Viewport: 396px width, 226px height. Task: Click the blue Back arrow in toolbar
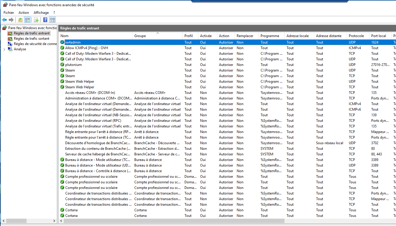[4, 20]
